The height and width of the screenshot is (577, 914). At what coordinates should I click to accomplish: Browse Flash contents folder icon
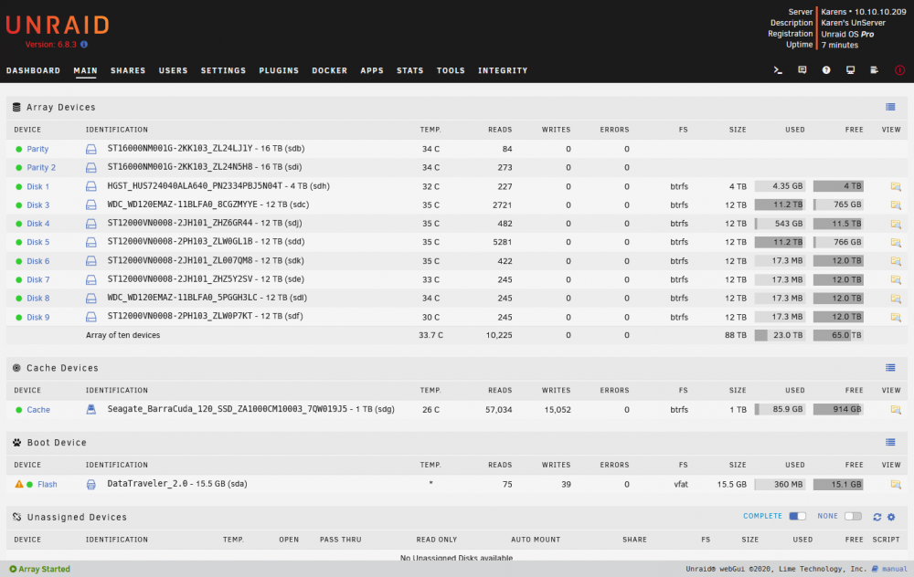[x=896, y=485]
